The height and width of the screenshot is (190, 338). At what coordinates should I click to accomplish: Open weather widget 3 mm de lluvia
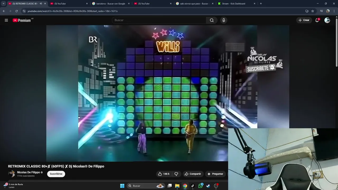[13, 186]
